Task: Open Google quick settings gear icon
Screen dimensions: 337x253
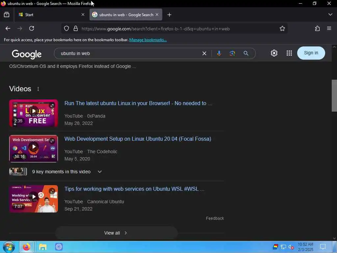Action: (x=274, y=53)
